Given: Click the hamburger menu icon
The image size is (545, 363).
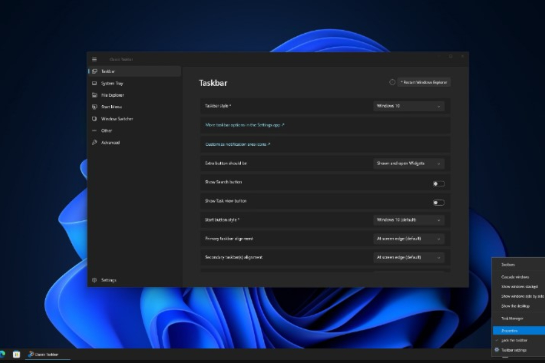Looking at the screenshot, I should pos(94,59).
